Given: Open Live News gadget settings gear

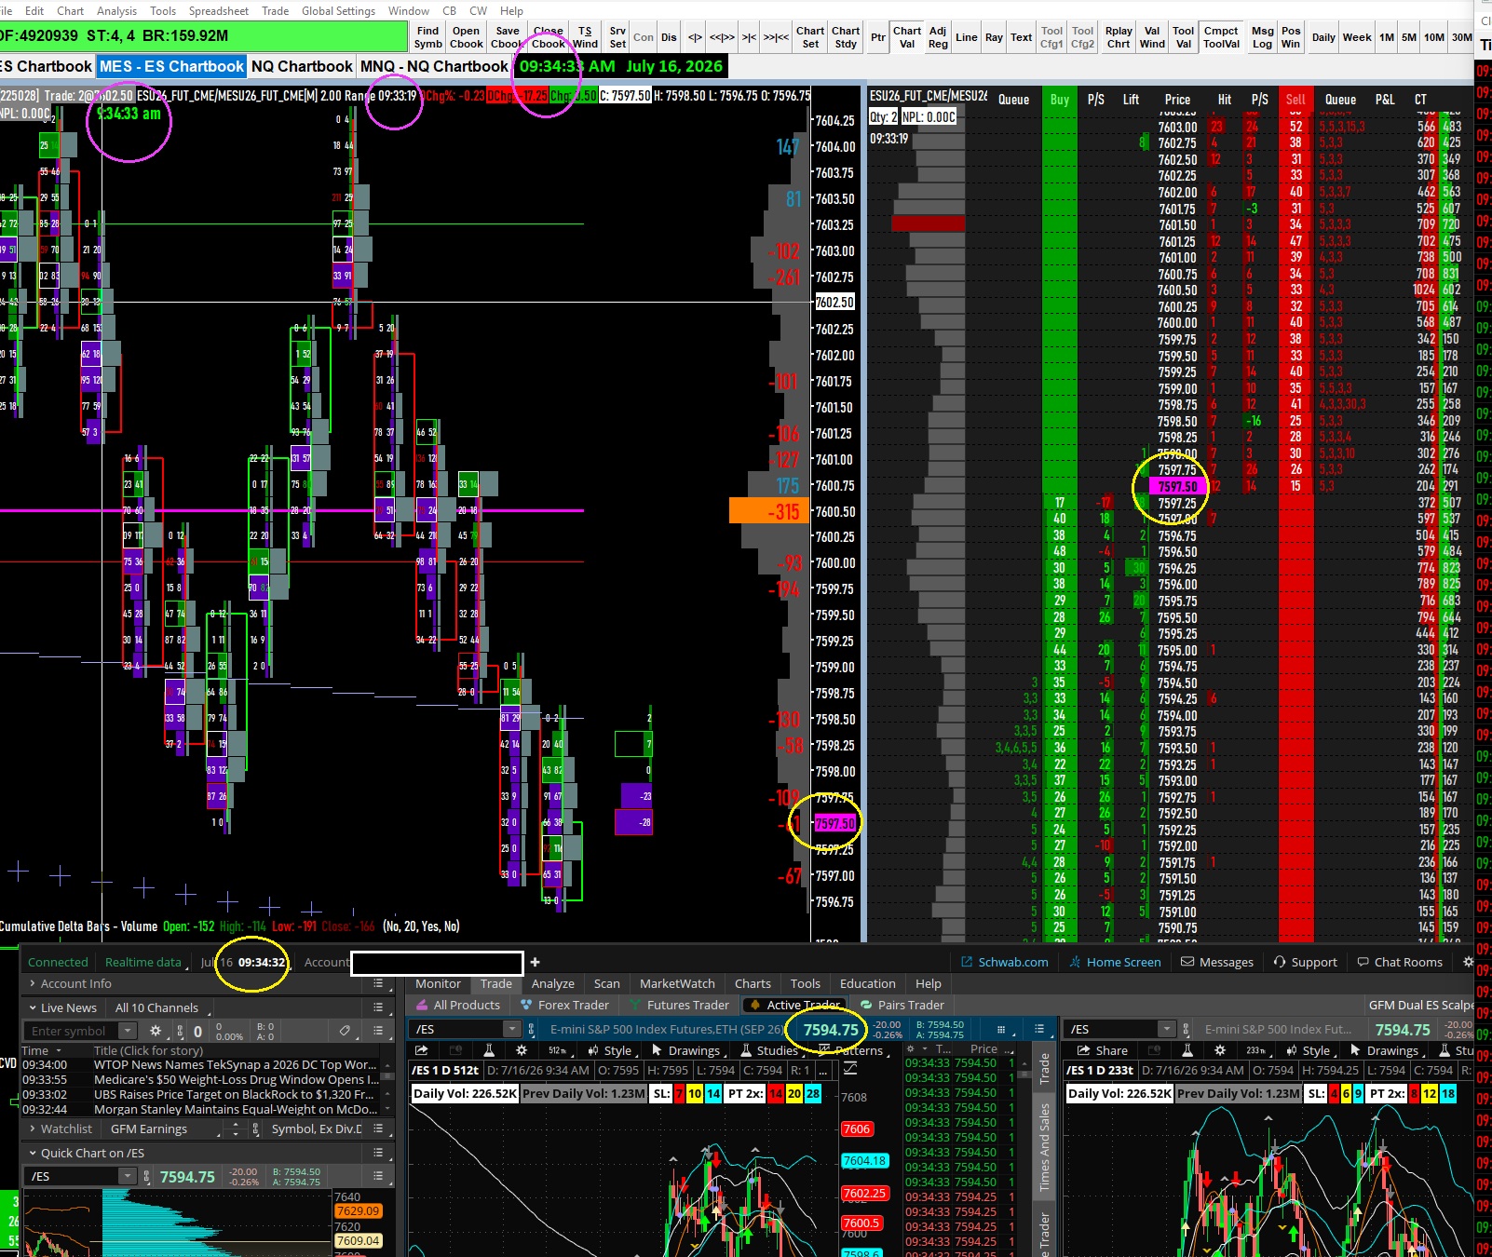Looking at the screenshot, I should (156, 1031).
